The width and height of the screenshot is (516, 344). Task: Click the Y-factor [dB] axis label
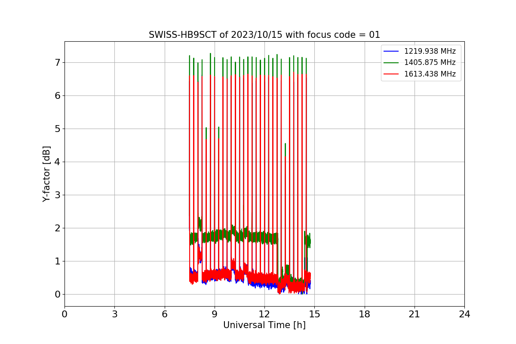(x=46, y=174)
